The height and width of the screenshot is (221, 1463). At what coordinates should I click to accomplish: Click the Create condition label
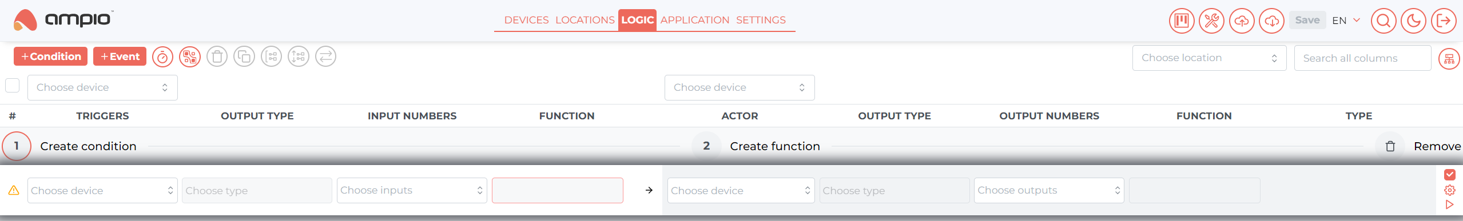coord(88,146)
